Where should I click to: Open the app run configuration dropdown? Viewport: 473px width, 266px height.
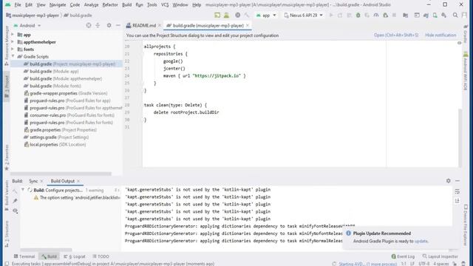[x=266, y=15]
